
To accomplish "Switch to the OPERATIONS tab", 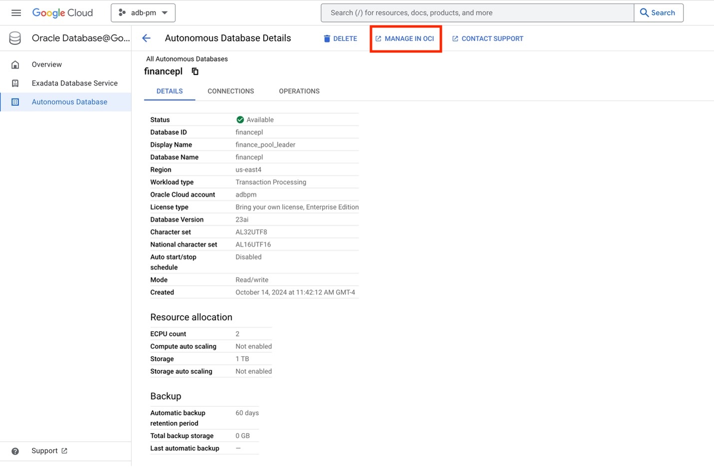I will (x=299, y=91).
